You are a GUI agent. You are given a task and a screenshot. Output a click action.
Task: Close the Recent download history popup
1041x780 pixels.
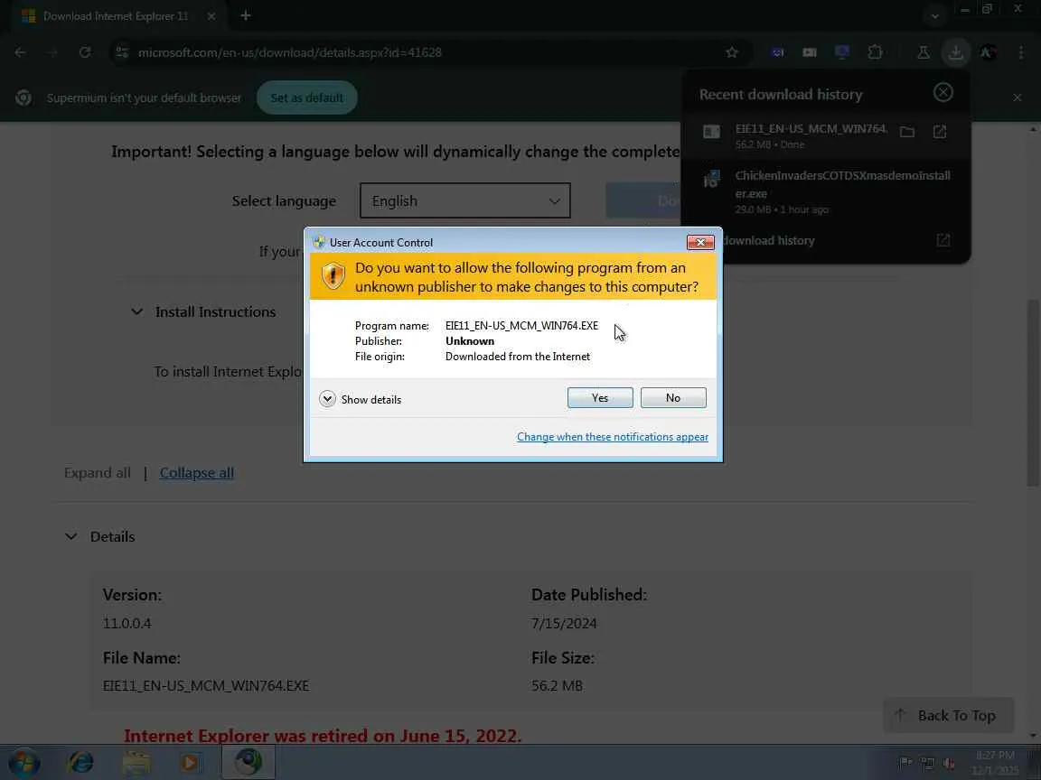[943, 92]
